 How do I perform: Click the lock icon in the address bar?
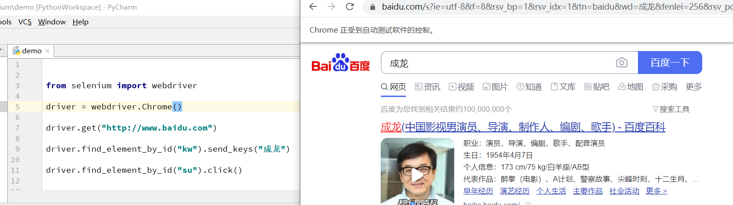pyautogui.click(x=372, y=7)
